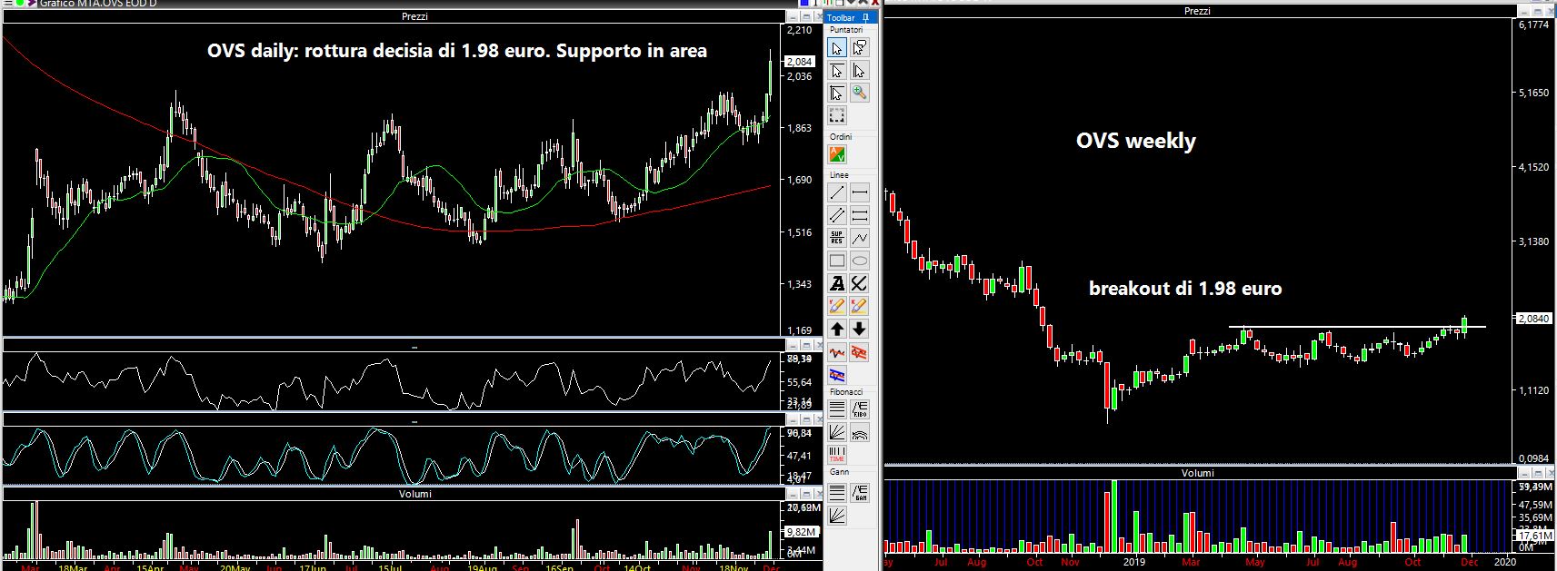Viewport: 1557px width, 571px height.
Task: Select the horizontal-line pointer tool
Action: pos(837,71)
